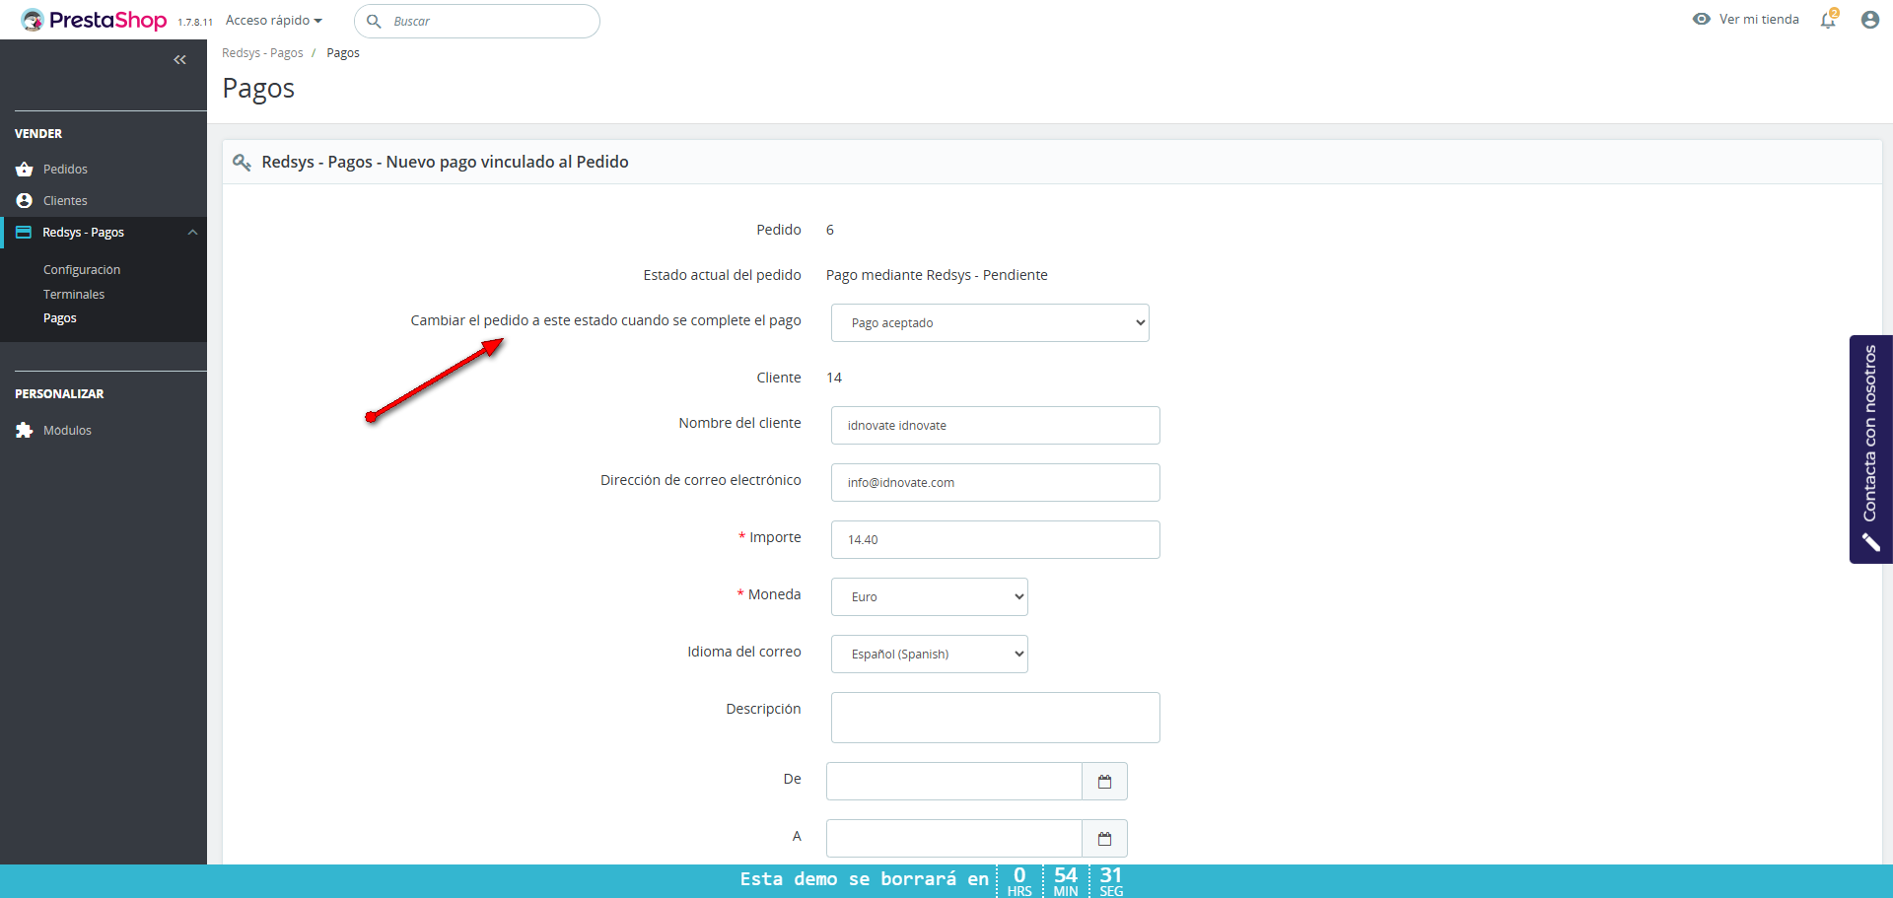Image resolution: width=1893 pixels, height=898 pixels.
Task: Click the Pedidos basket icon
Action: [25, 170]
